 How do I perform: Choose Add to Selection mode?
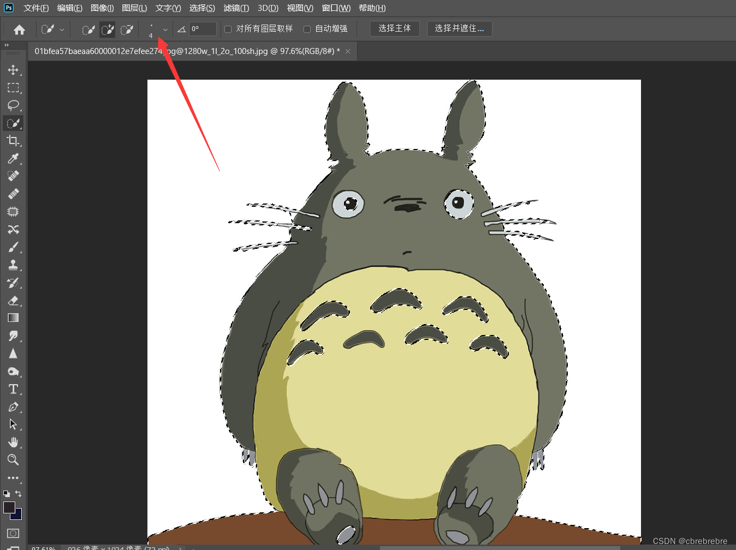(x=108, y=29)
